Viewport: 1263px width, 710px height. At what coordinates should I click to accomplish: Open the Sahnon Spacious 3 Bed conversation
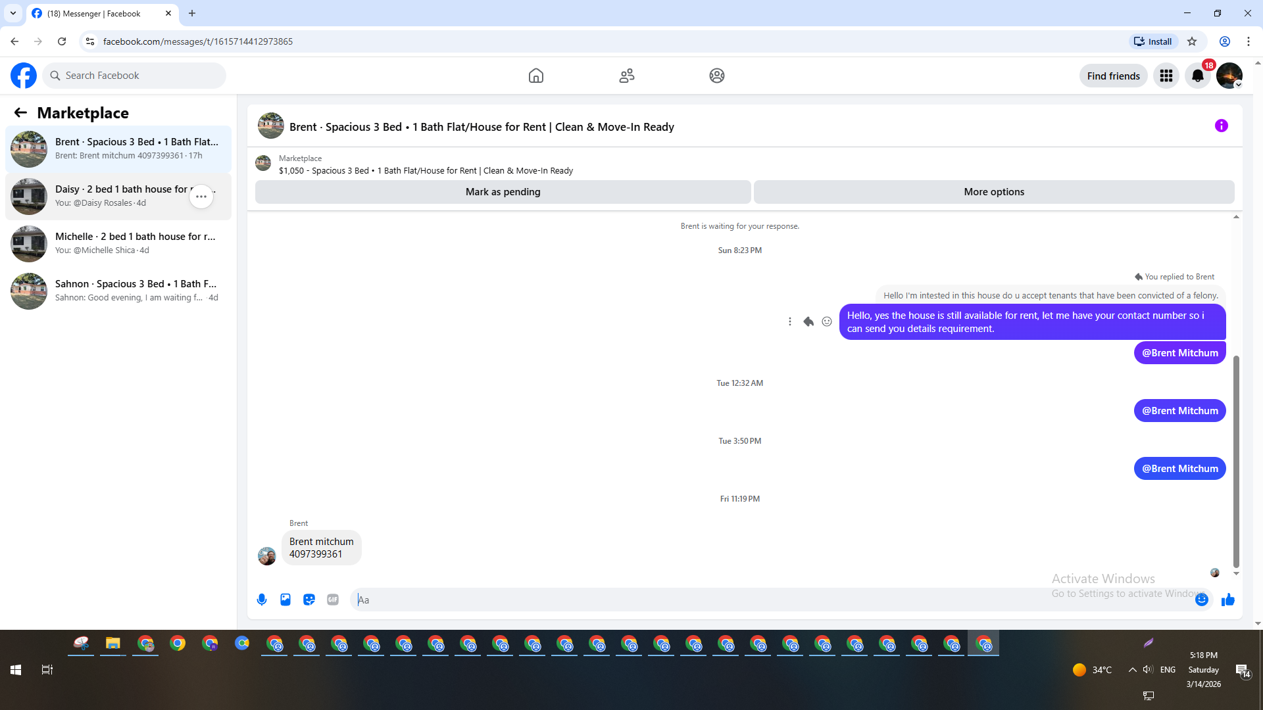tap(118, 291)
